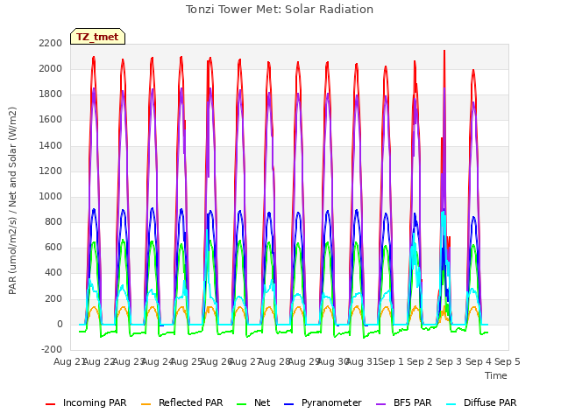561x420 pixels.
Task: Click the 1400 y-axis tick label
Action: [x=51, y=145]
